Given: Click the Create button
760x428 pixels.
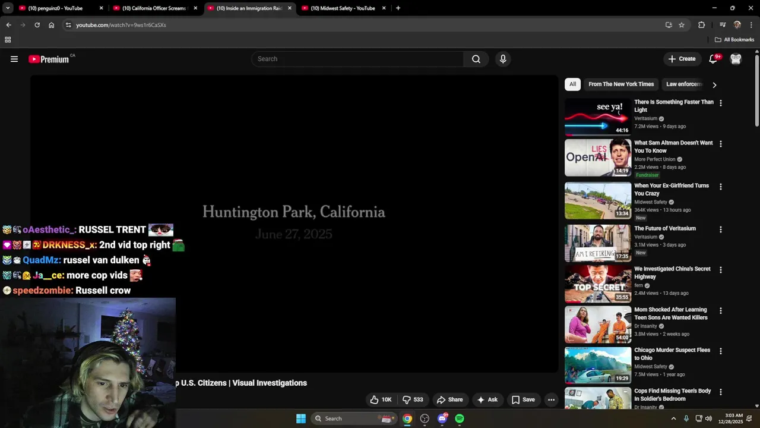Looking at the screenshot, I should (x=682, y=59).
